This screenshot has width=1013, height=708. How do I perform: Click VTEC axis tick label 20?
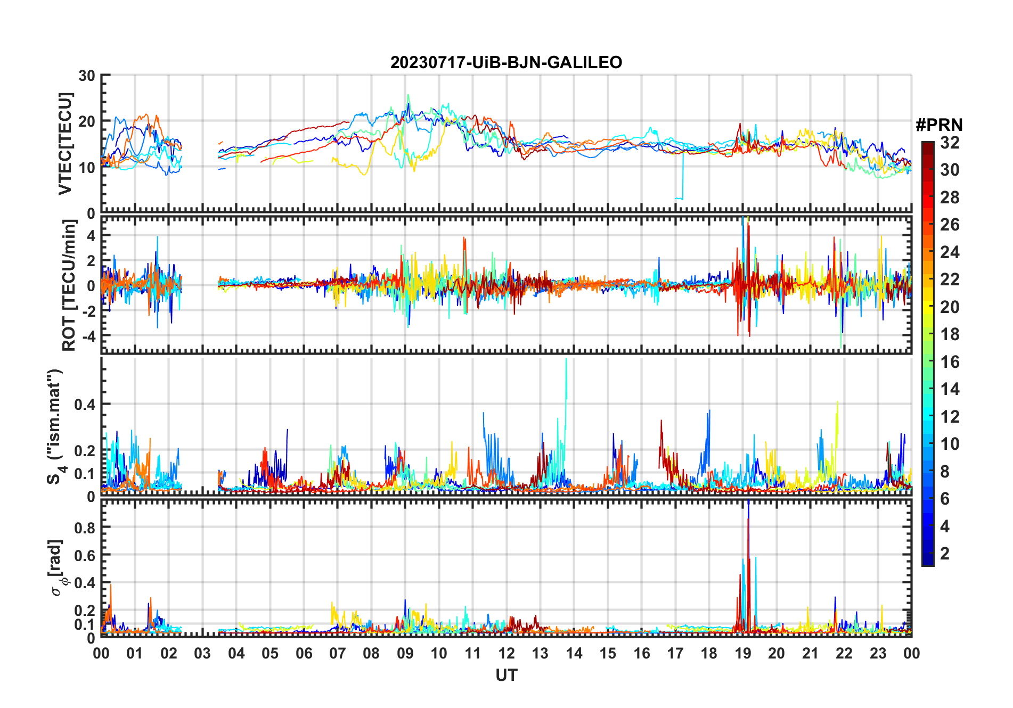point(87,121)
